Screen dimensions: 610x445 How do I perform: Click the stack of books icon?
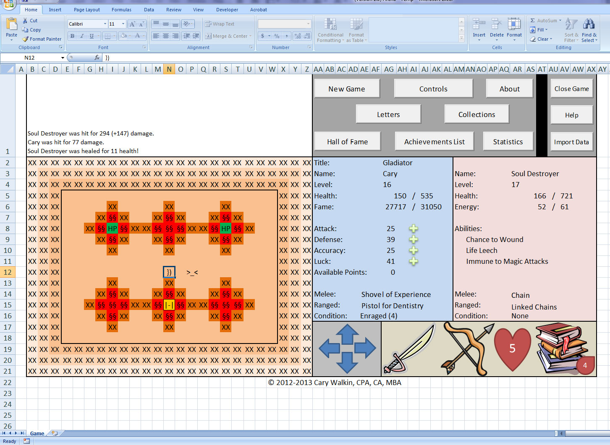[x=560, y=348]
